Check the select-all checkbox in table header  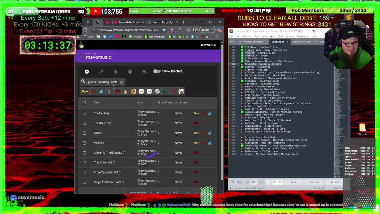click(84, 103)
